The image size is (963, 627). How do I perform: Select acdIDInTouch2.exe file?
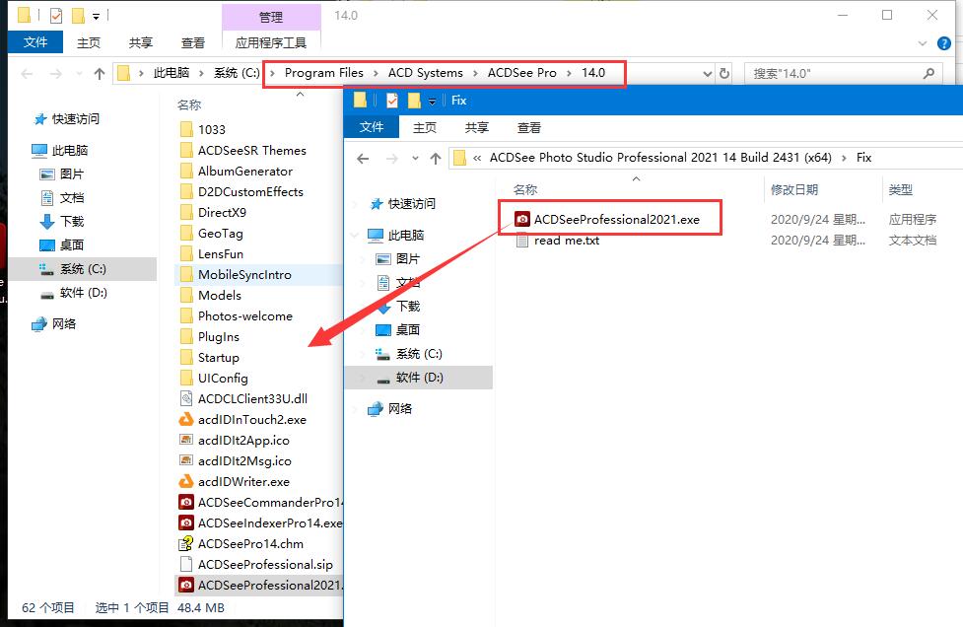pyautogui.click(x=243, y=420)
